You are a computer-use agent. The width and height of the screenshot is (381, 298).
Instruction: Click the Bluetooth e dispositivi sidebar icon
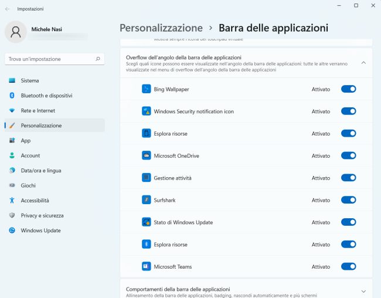pos(12,96)
